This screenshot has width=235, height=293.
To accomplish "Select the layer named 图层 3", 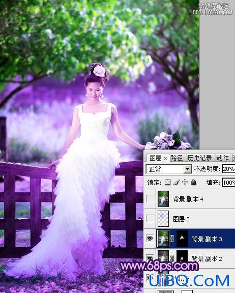I will point(181,219).
